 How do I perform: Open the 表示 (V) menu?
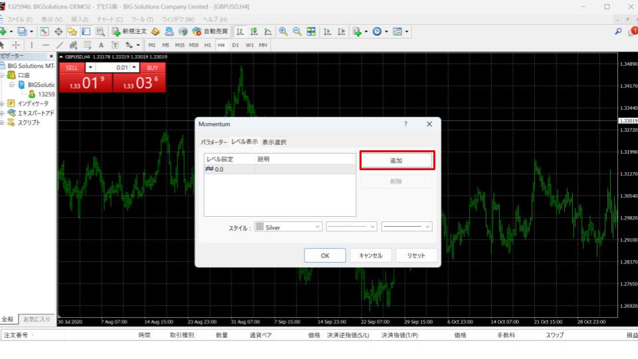click(x=51, y=19)
